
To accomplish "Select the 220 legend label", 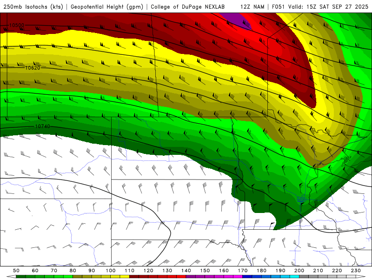I will pos(337,271).
